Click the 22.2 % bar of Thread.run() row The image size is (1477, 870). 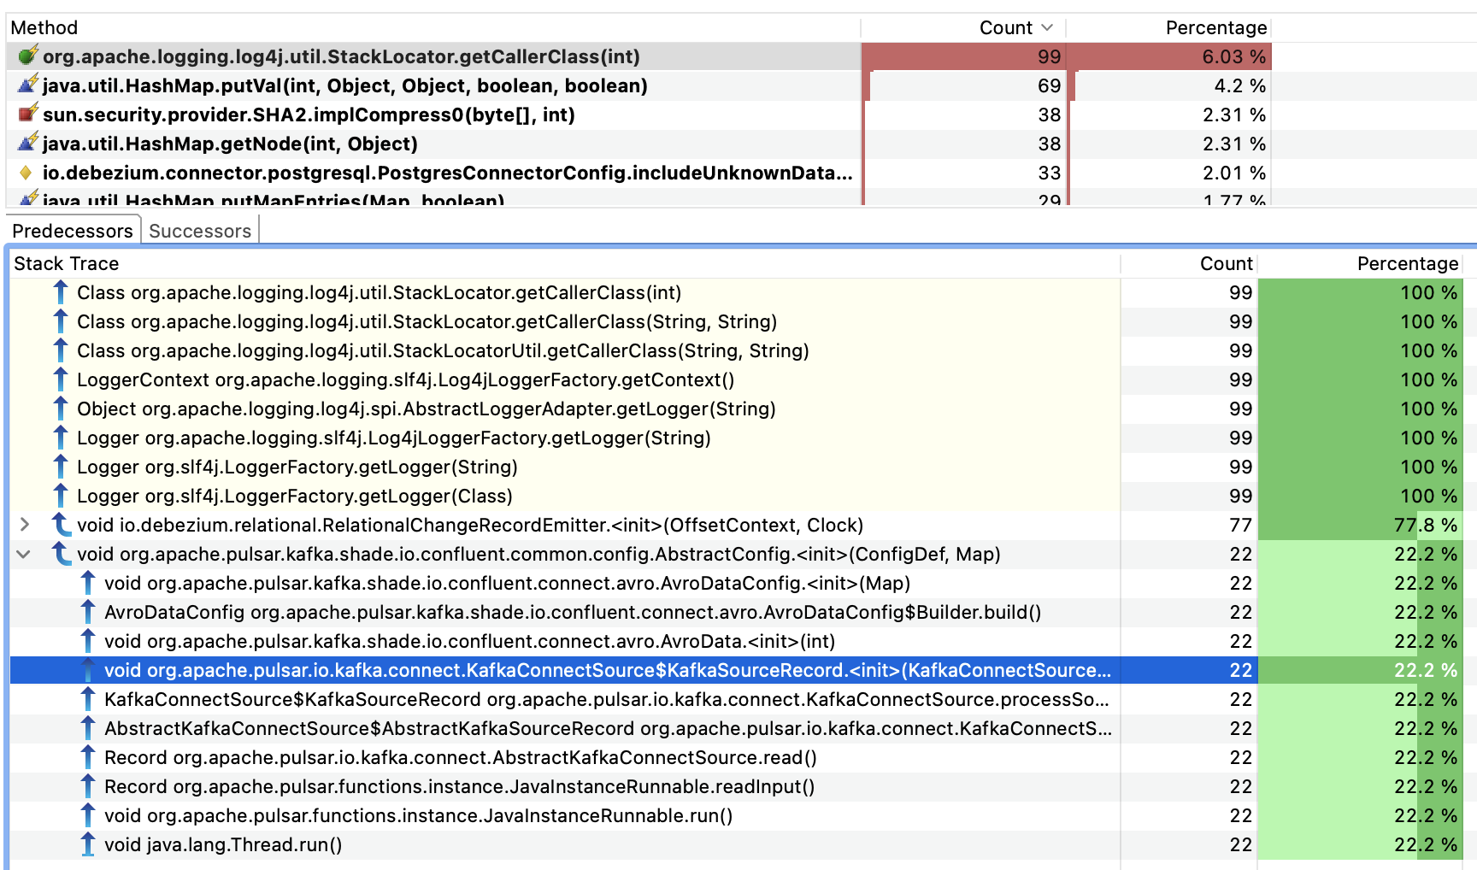click(x=1361, y=844)
